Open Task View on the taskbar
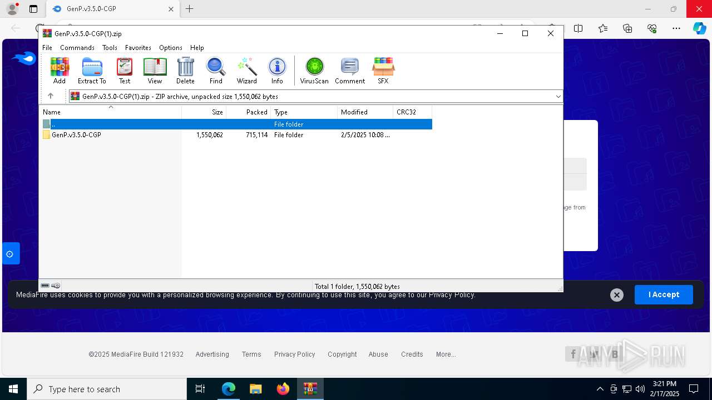 tap(200, 389)
